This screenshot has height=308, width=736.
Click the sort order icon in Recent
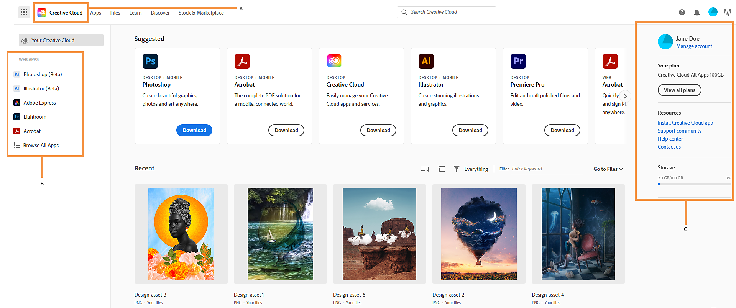pos(425,169)
